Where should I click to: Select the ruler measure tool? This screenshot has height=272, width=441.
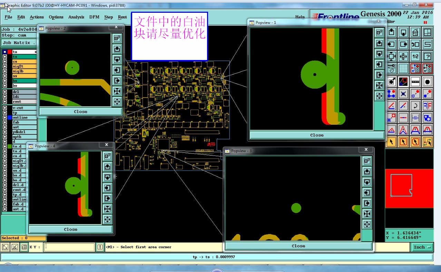[415, 82]
